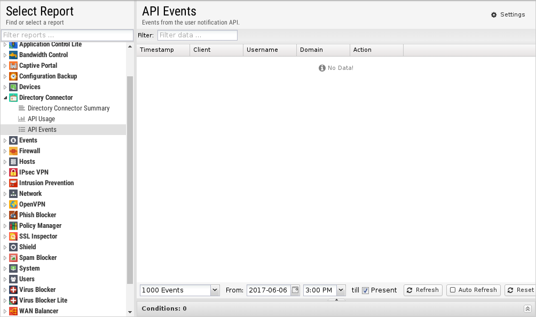The height and width of the screenshot is (317, 536).
Task: Sort by the Client column header
Action: (216, 50)
